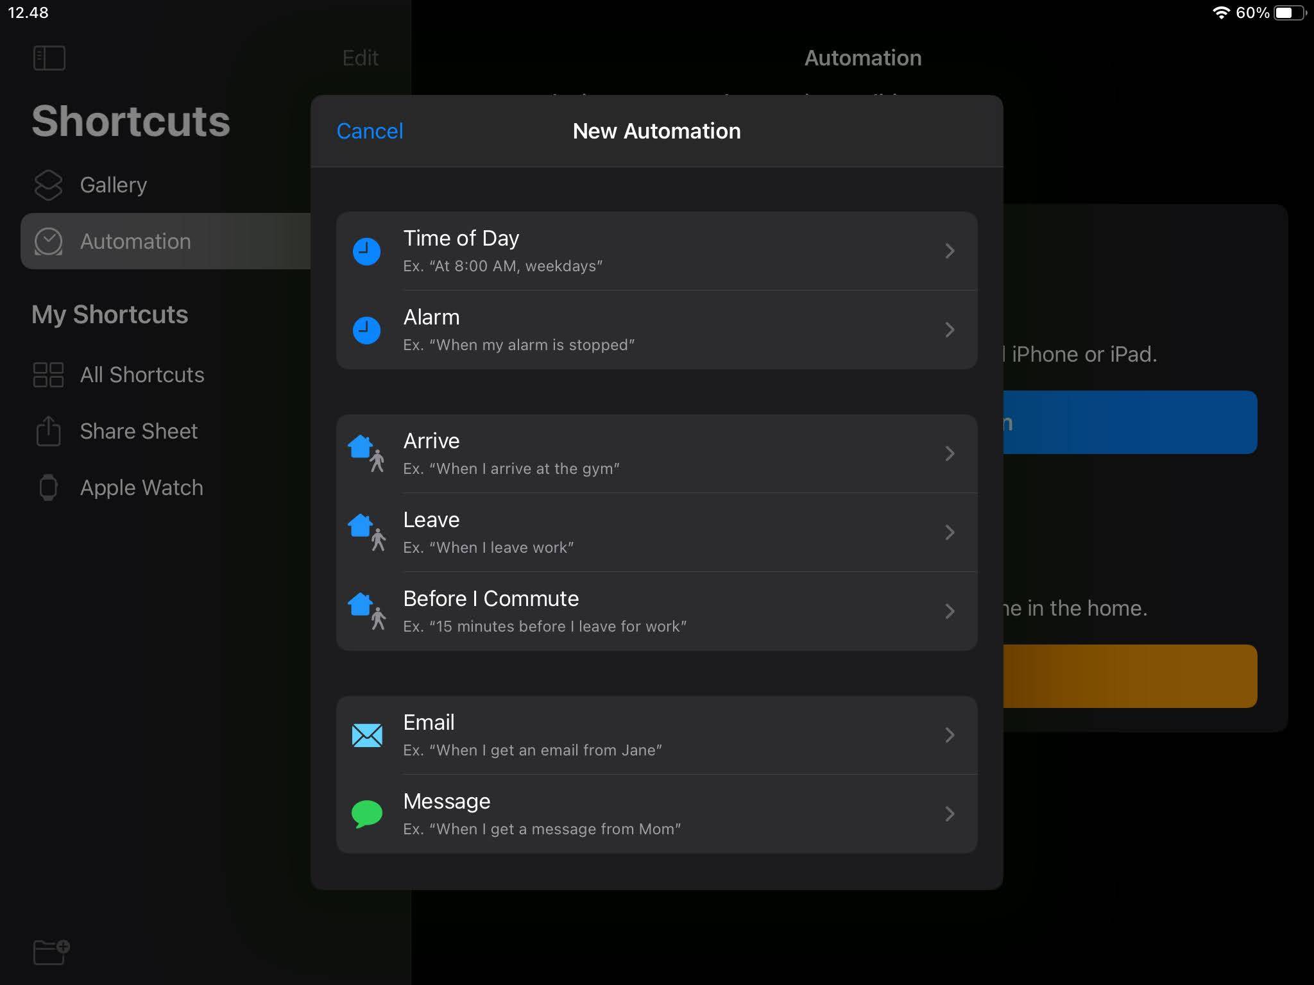1314x985 pixels.
Task: Cancel the New Automation dialog
Action: click(370, 131)
